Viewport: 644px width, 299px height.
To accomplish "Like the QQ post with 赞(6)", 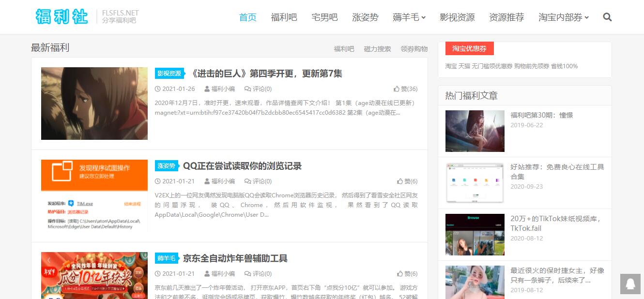I will (407, 181).
